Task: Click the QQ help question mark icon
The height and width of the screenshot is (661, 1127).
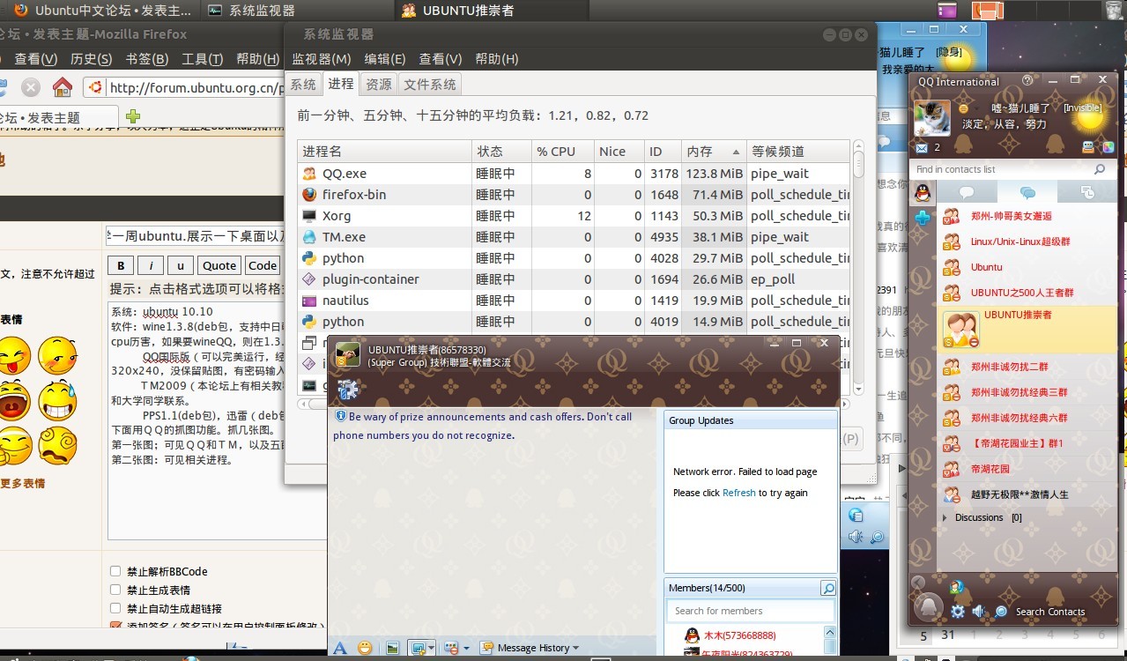Action: point(1027,80)
